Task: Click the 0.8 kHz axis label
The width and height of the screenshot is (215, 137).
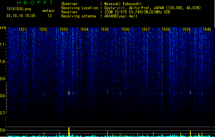Action: (3, 96)
